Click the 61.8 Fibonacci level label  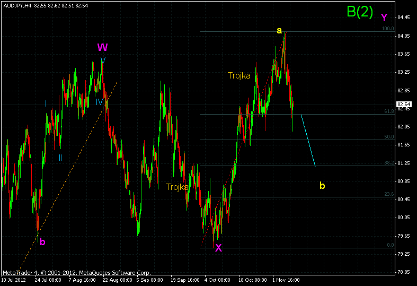click(389, 111)
